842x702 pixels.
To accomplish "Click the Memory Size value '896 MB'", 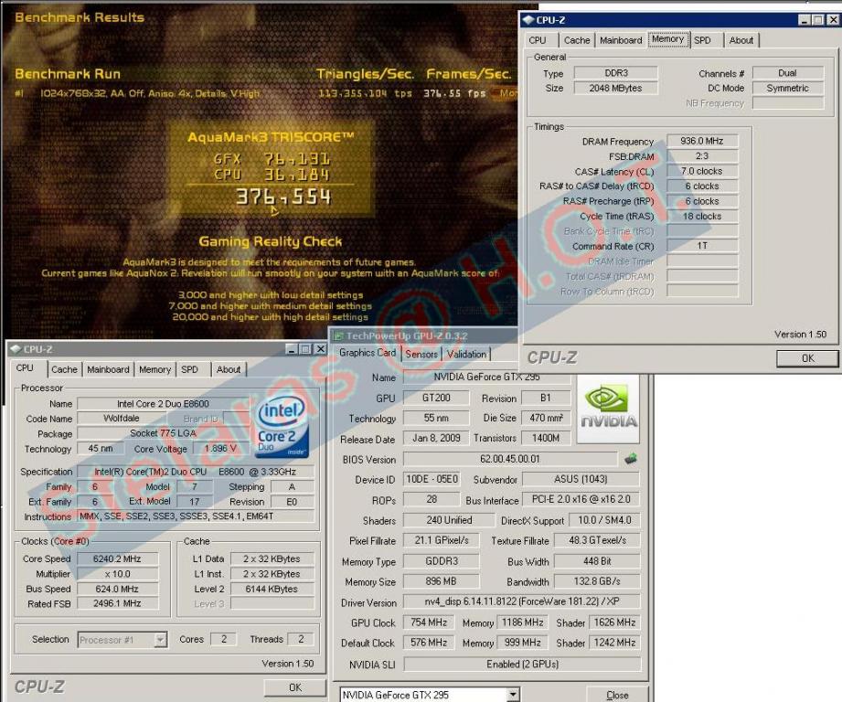I will (x=441, y=581).
